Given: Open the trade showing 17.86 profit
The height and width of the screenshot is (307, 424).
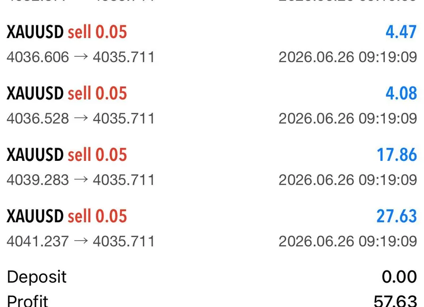Looking at the screenshot, I should (x=212, y=167).
